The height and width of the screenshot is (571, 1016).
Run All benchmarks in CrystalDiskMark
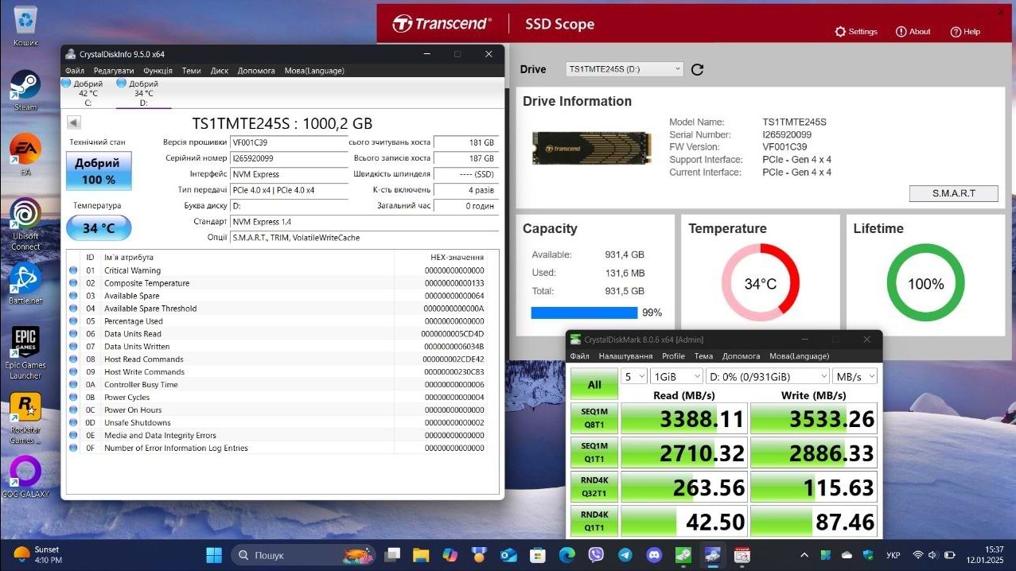(594, 384)
